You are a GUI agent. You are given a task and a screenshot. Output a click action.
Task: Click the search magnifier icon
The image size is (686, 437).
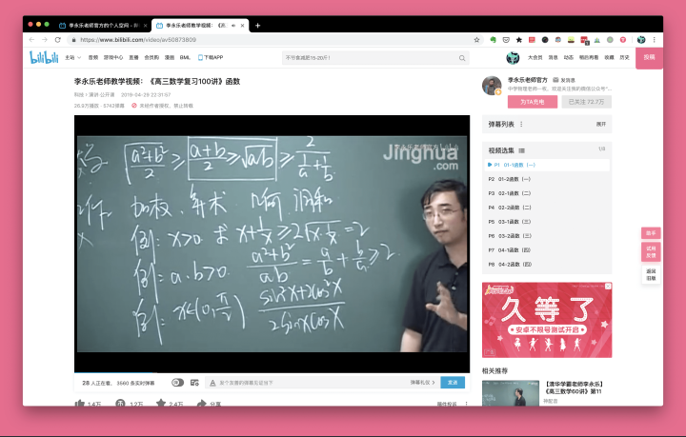(x=462, y=58)
